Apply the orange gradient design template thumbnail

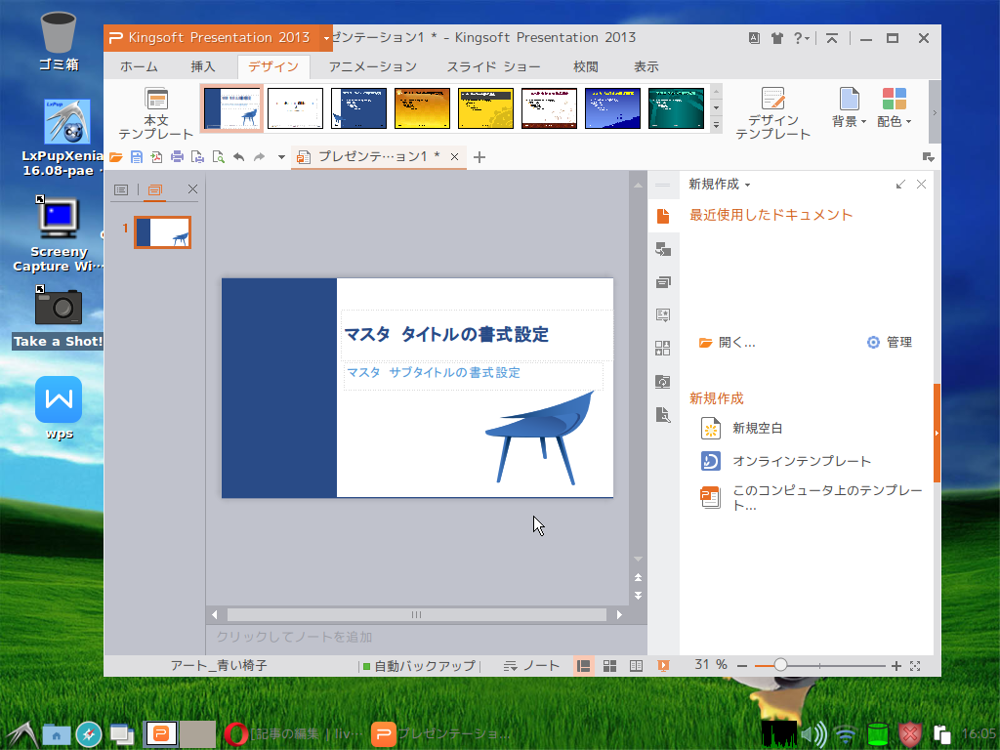[422, 108]
